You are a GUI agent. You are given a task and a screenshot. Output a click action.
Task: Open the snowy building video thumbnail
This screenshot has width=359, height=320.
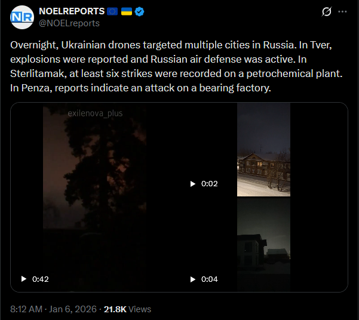[x=263, y=149]
